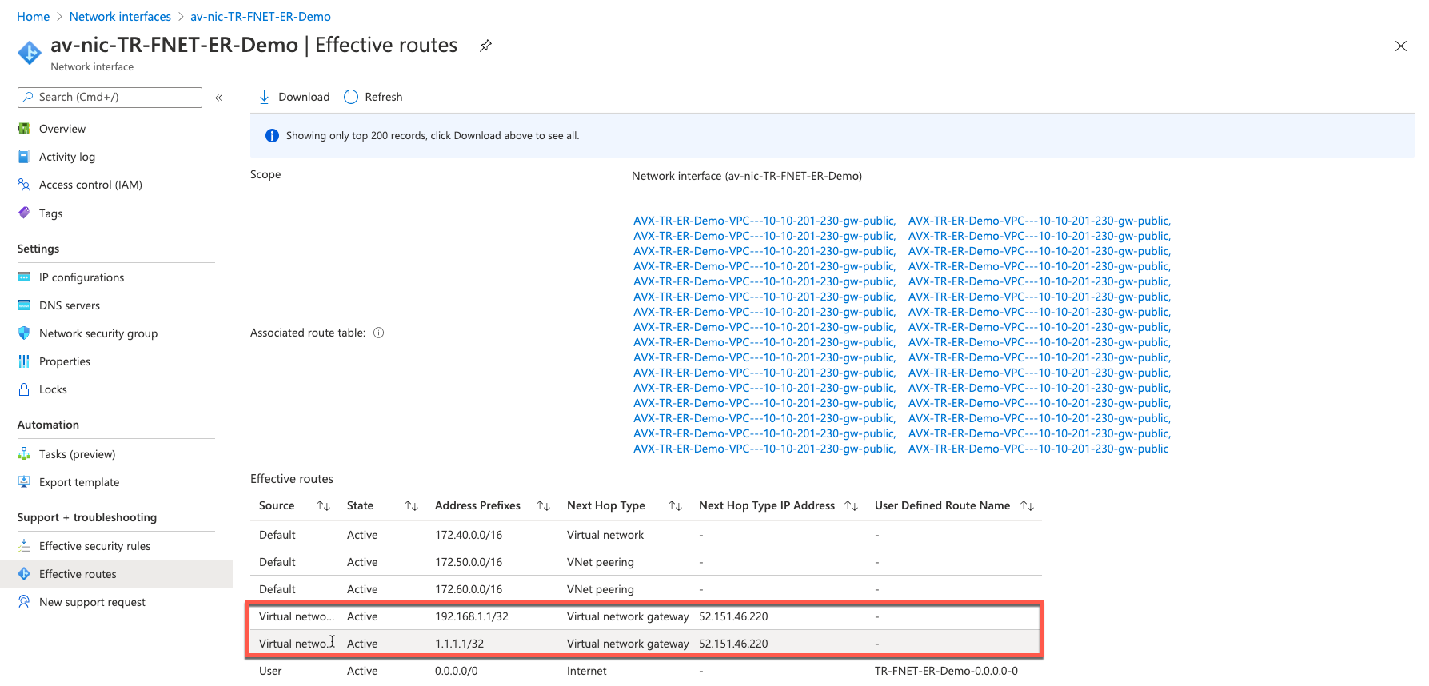Click Virtual network gateway in 1.1.1.1/32 row

pyautogui.click(x=628, y=644)
